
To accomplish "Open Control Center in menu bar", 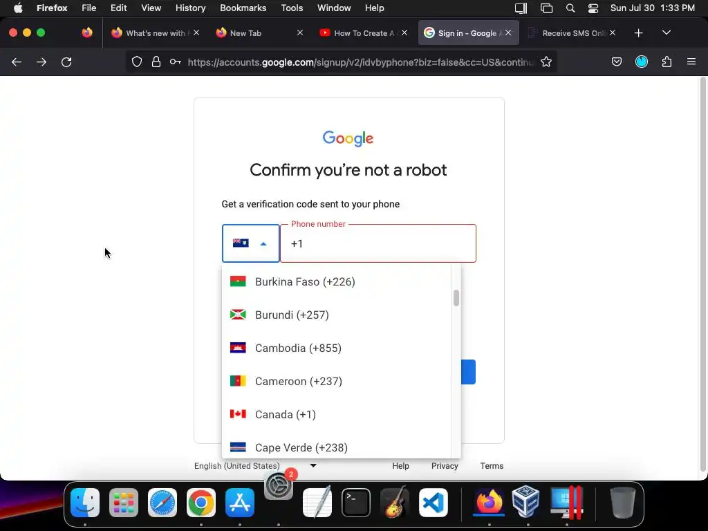I will (593, 8).
